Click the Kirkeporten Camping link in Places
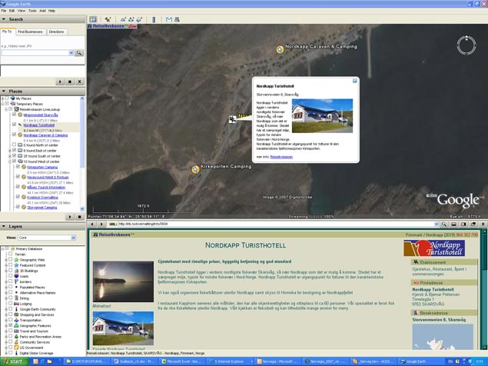 42,168
